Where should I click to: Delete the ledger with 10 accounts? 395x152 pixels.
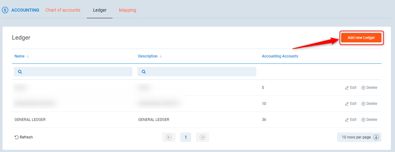point(369,104)
